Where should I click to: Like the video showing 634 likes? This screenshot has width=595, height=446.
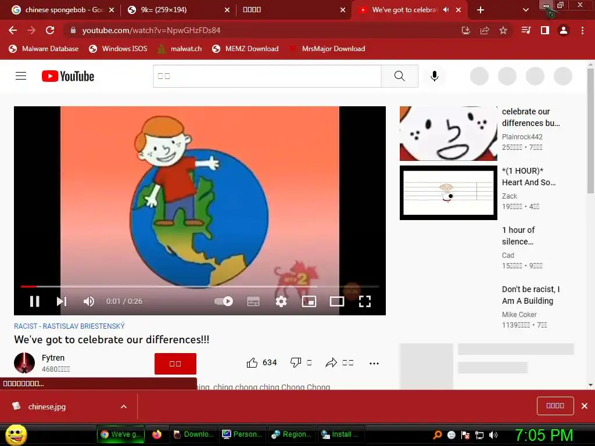(261, 363)
